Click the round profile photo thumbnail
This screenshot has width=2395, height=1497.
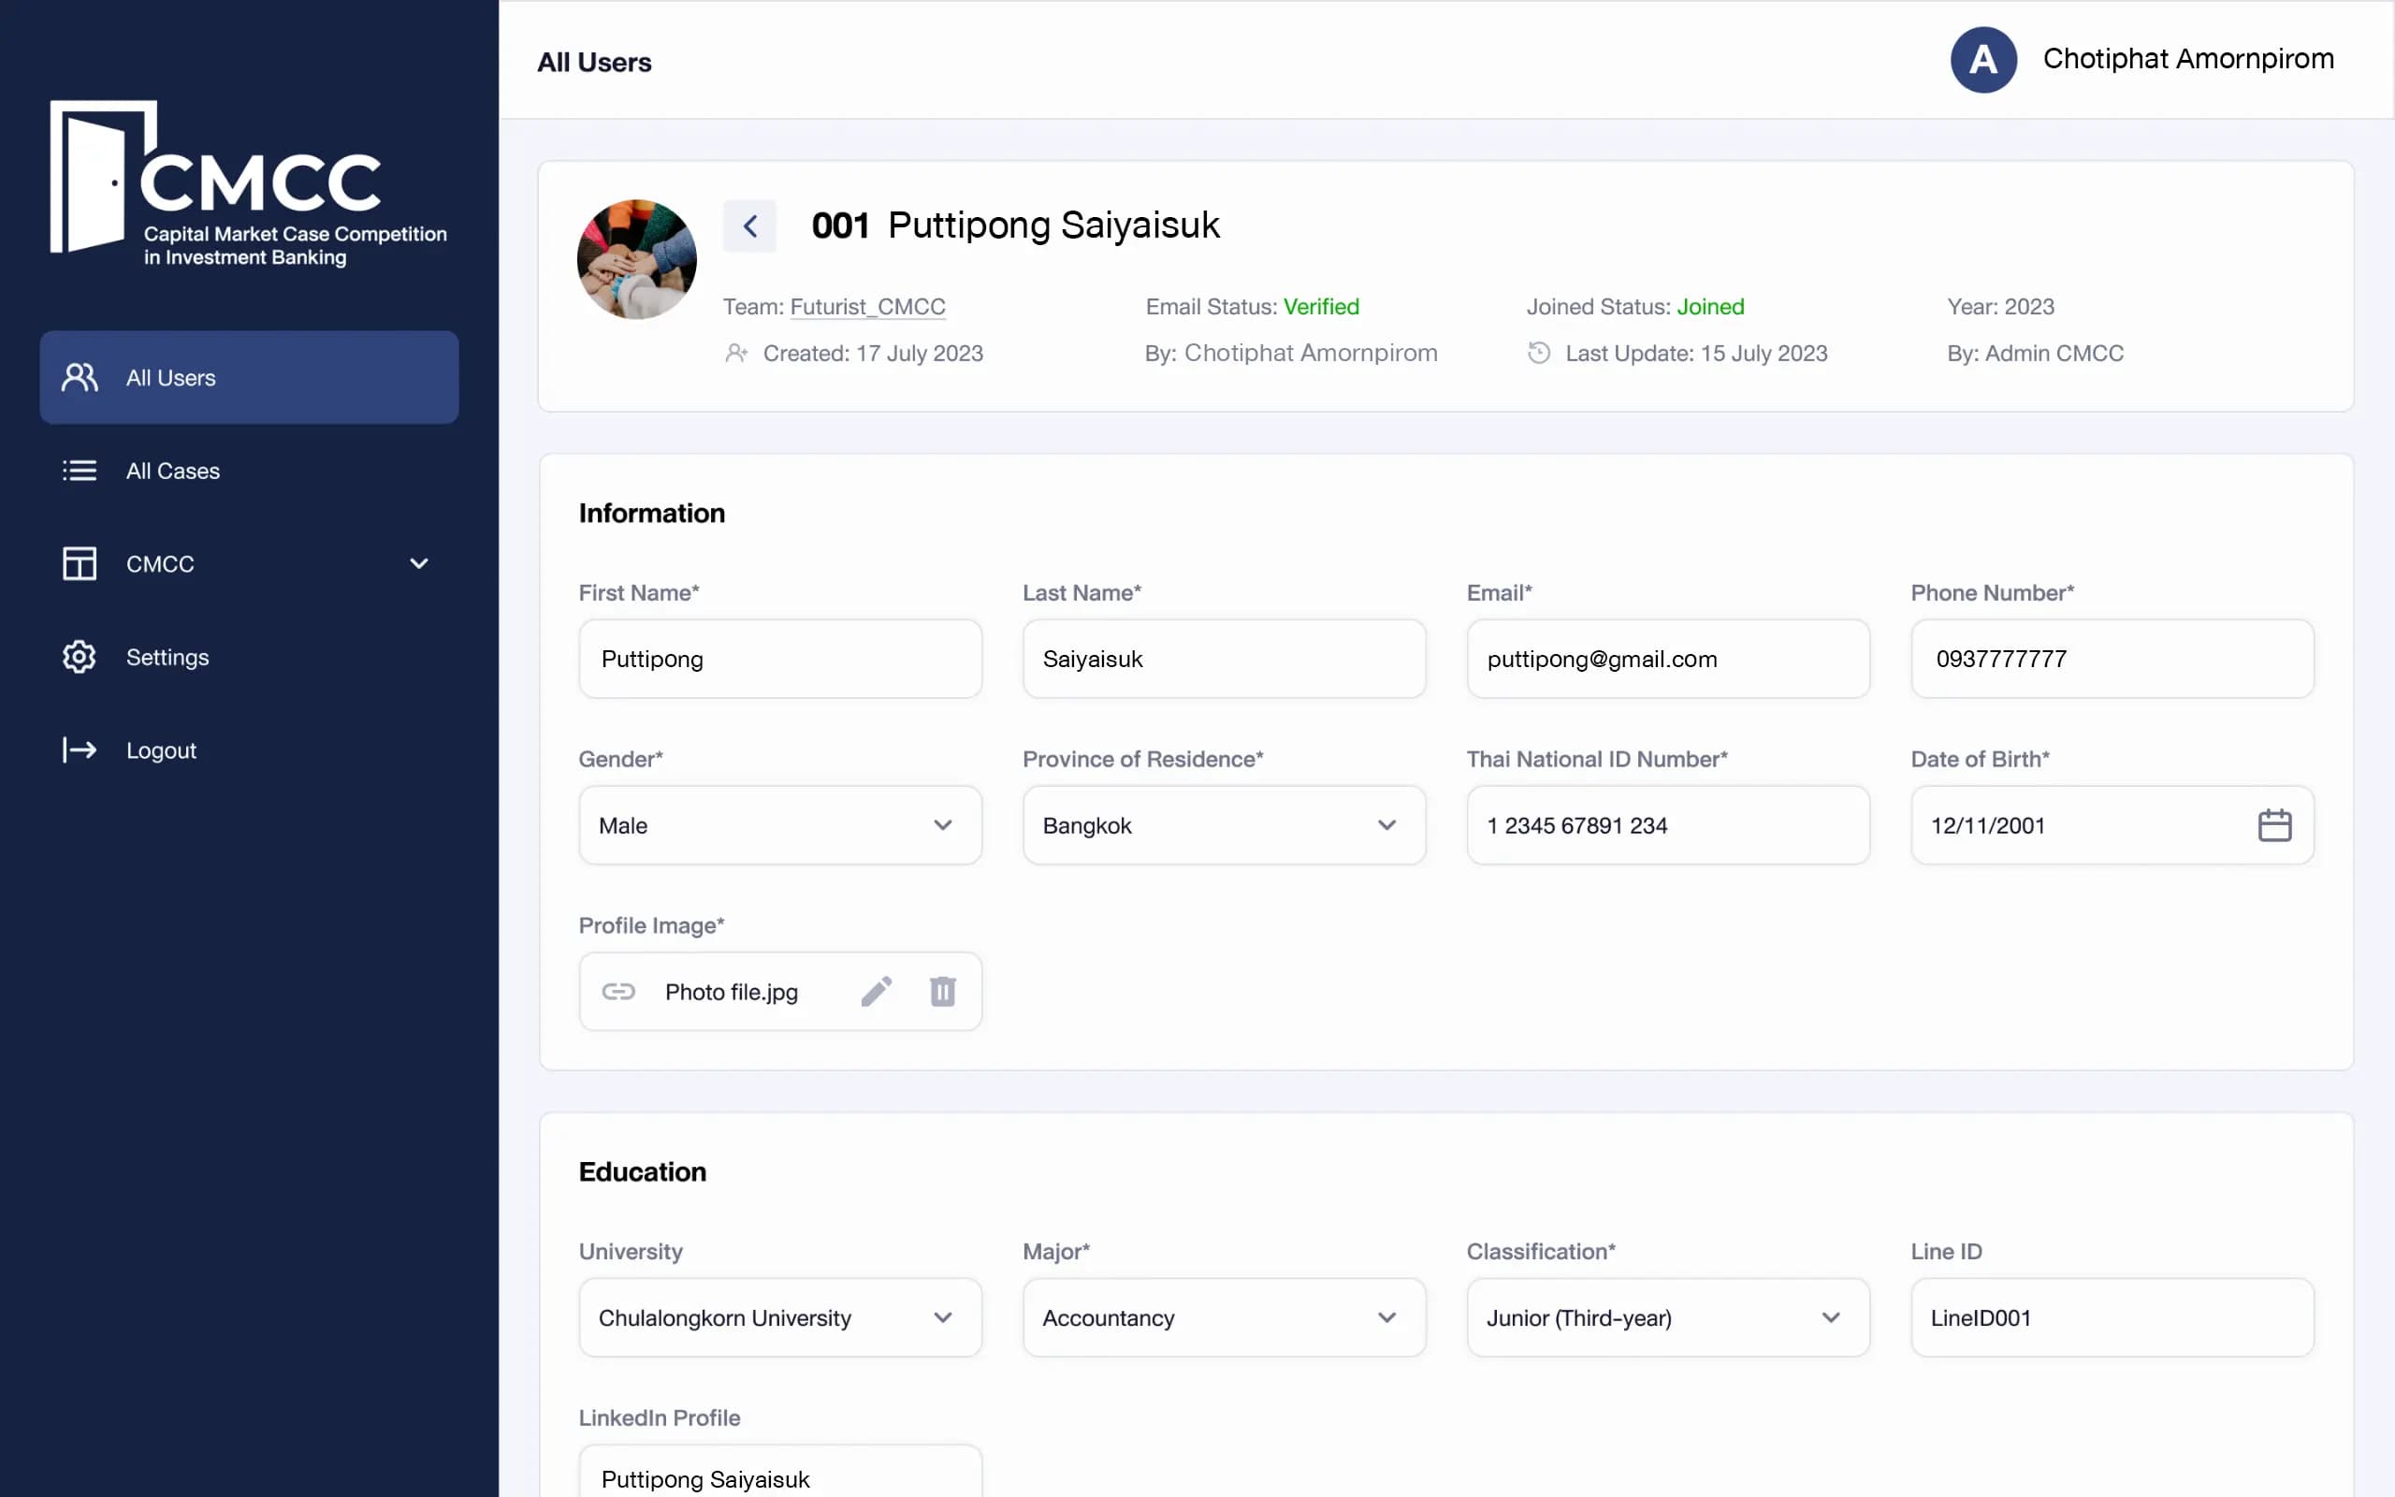pos(636,259)
